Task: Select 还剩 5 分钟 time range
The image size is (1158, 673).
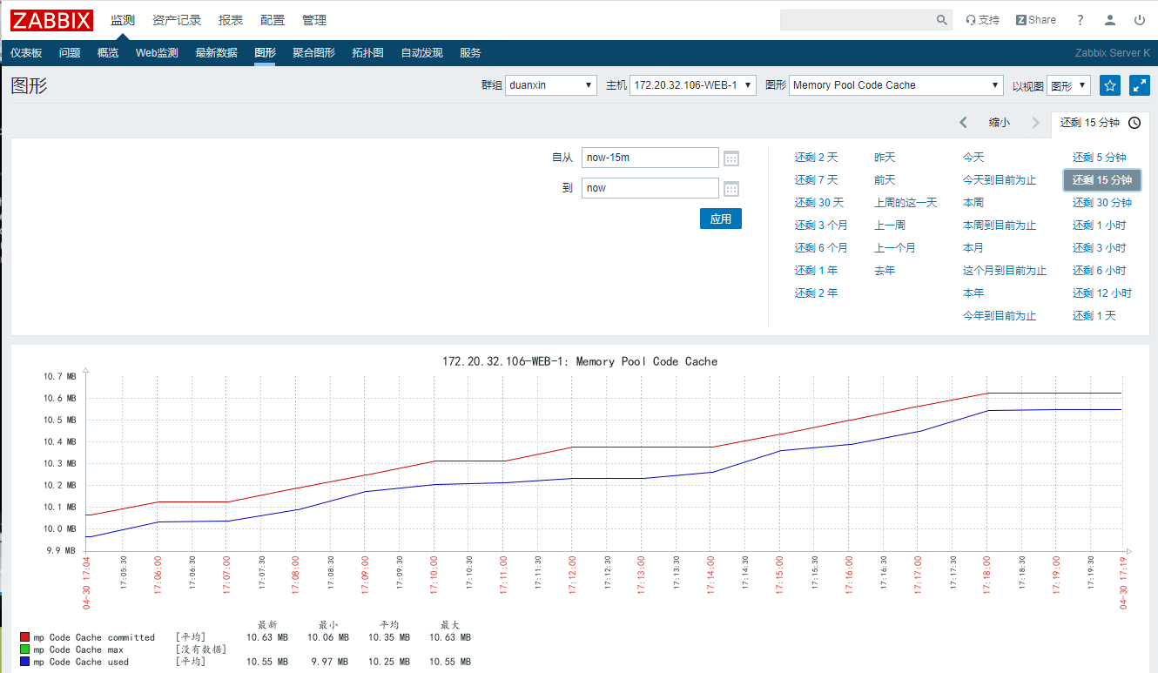Action: point(1099,158)
